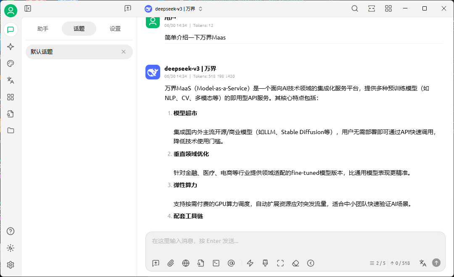Open quick phrases lightning icon
Screen dimensions: 454x277
[250, 263]
